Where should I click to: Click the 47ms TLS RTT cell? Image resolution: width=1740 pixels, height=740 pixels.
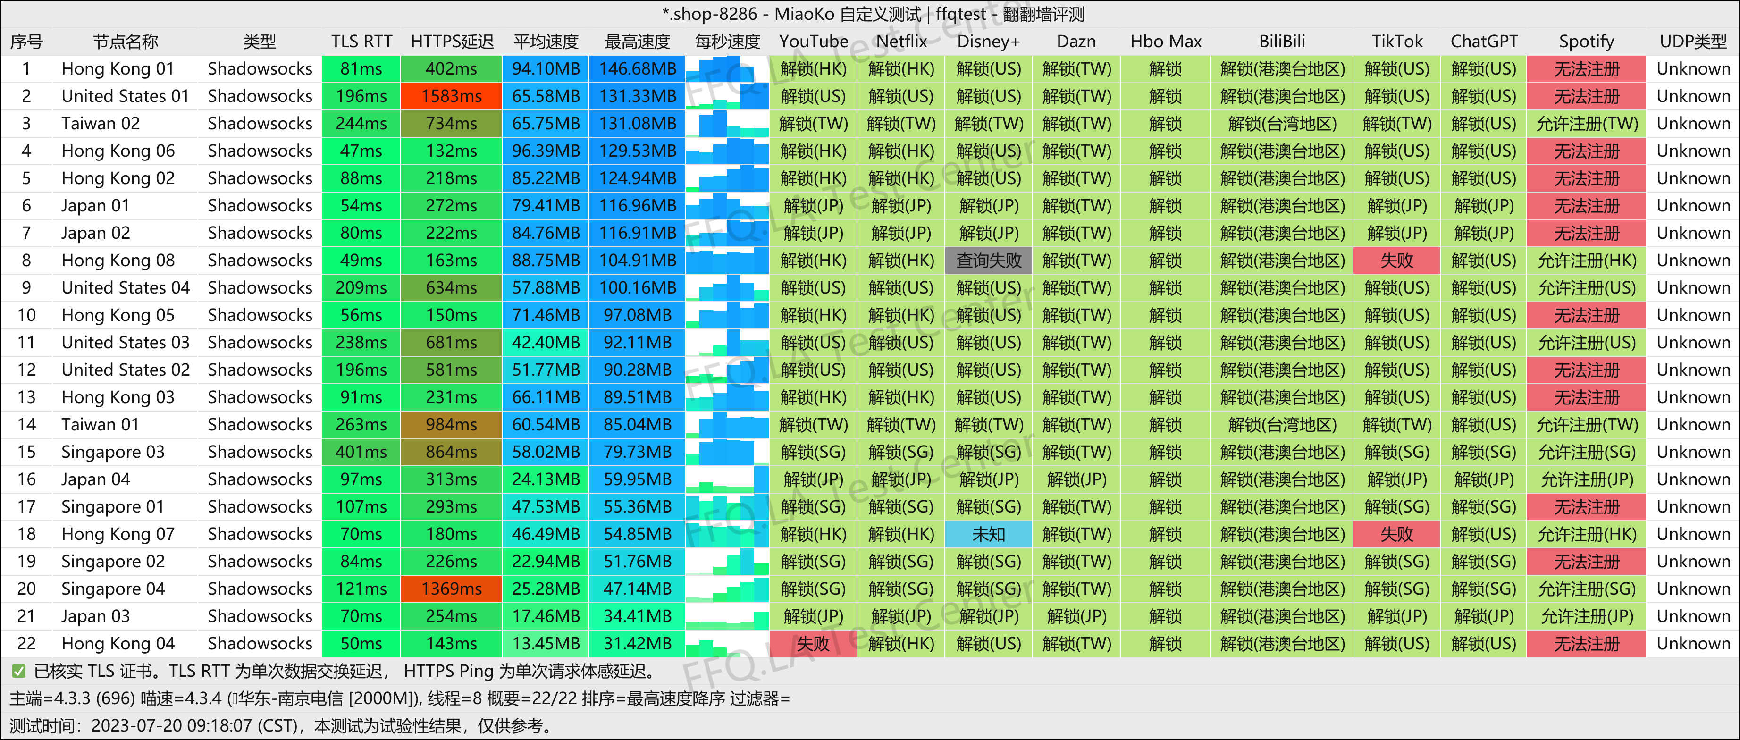click(361, 151)
